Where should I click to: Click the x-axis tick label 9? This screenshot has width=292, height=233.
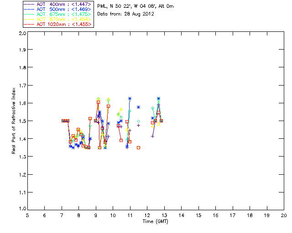click(96, 215)
